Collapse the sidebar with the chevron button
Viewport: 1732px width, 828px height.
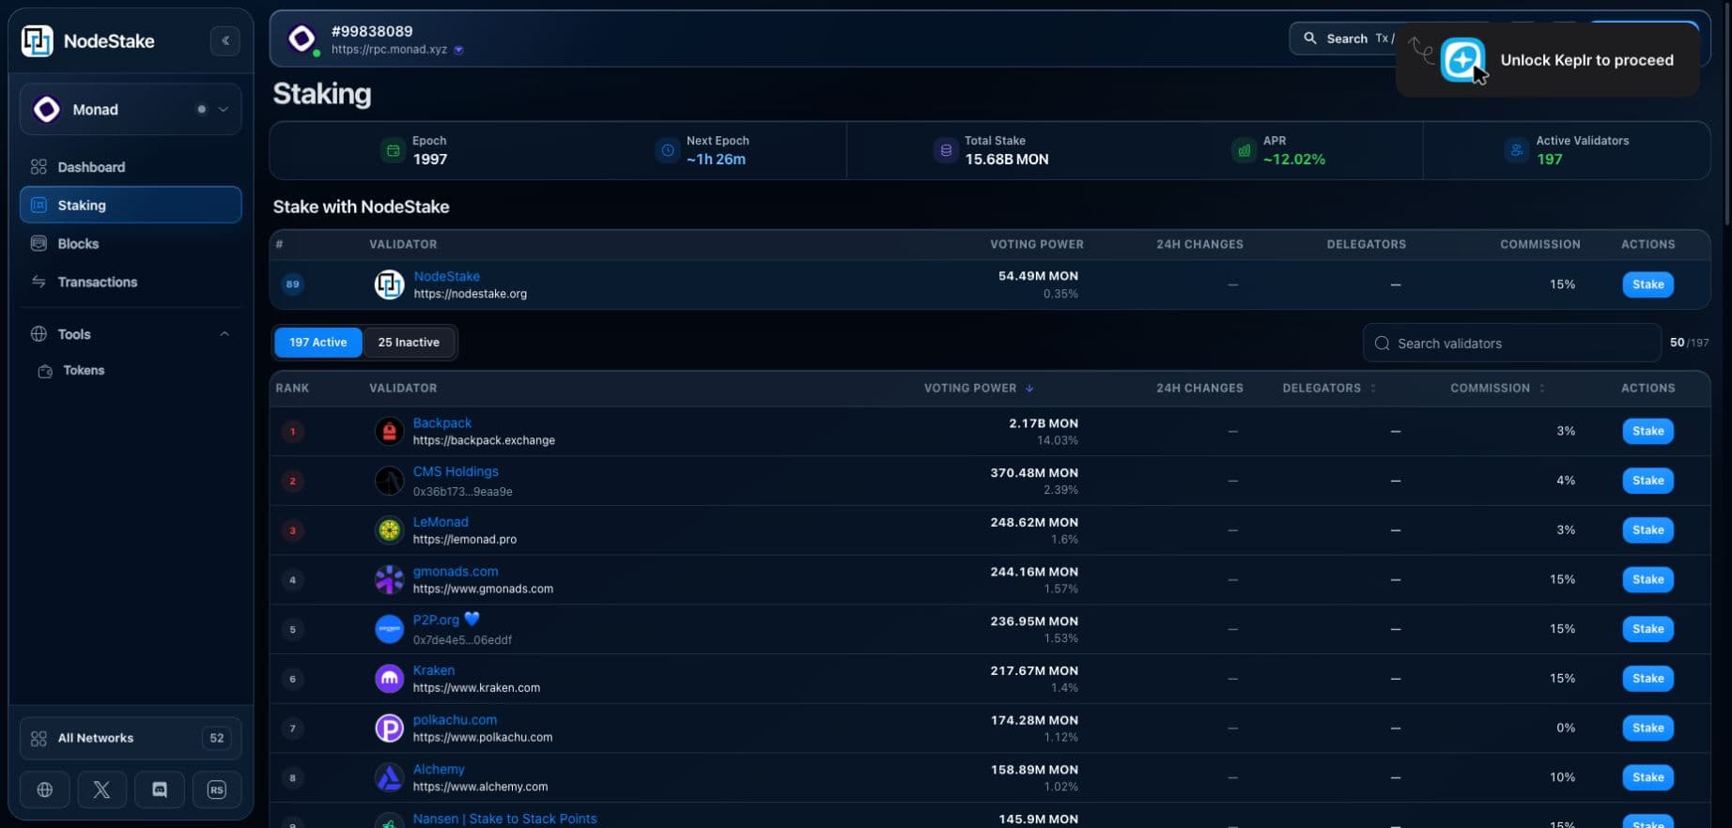[x=225, y=40]
